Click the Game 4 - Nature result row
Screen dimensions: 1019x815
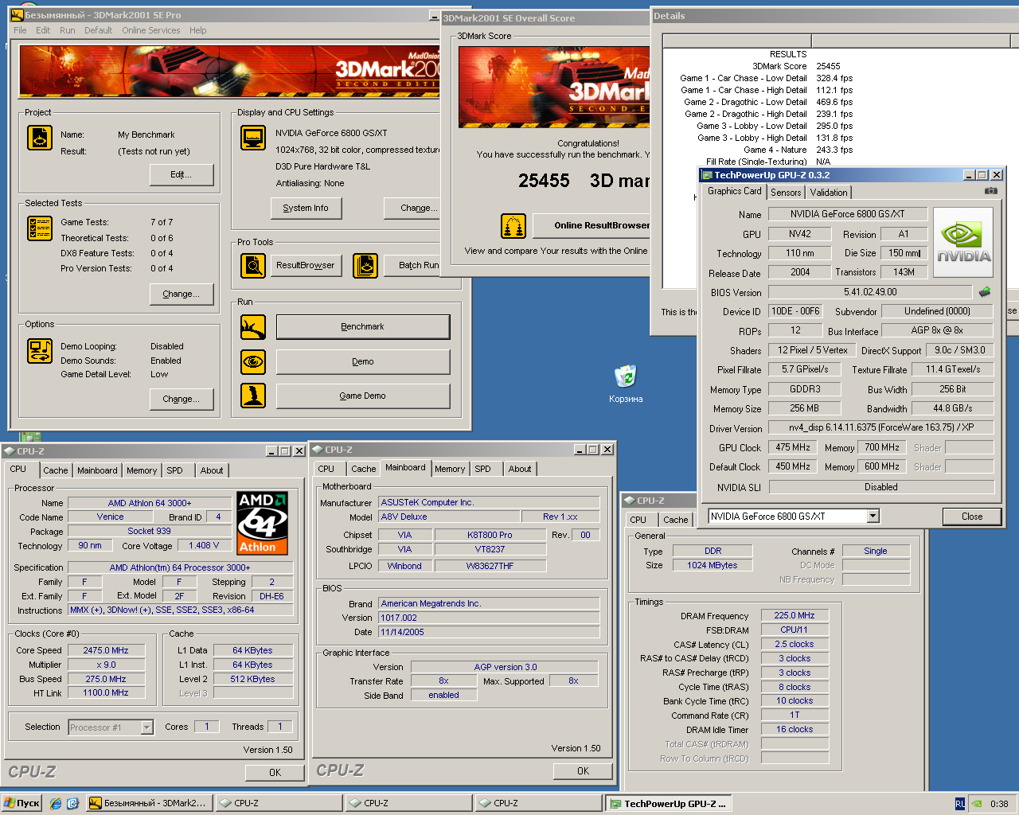(x=798, y=150)
